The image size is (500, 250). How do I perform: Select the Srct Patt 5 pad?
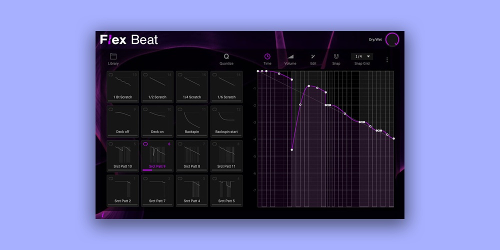click(226, 190)
